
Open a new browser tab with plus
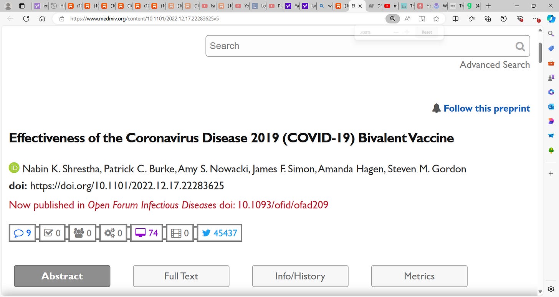coord(488,6)
